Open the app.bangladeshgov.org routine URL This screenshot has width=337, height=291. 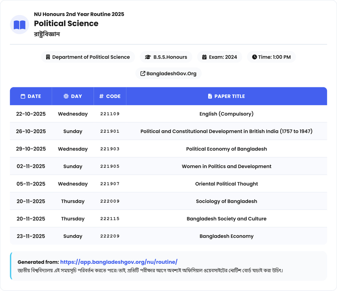[119, 262]
